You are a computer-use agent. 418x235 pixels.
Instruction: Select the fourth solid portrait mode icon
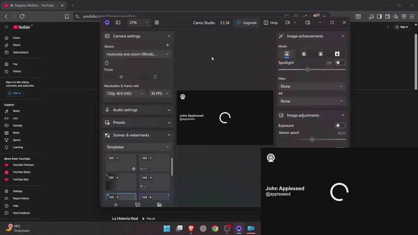tap(337, 54)
